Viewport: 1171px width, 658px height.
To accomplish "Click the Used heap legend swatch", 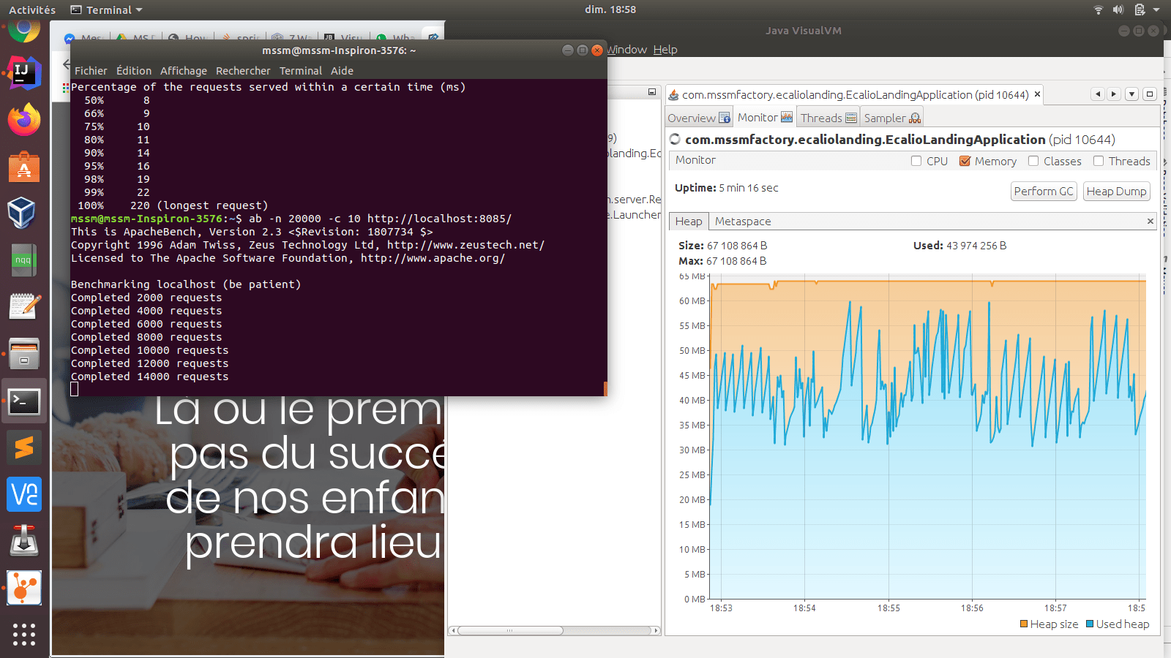I will (x=1090, y=624).
